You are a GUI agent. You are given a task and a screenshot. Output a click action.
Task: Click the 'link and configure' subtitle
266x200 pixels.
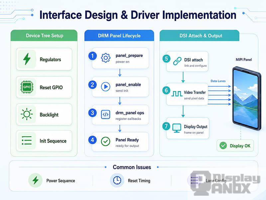196,66
